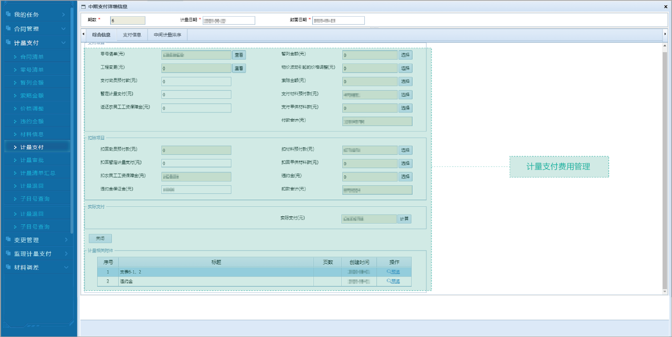
Task: Expand the 我的任务 menu chevron
Action: (64, 14)
